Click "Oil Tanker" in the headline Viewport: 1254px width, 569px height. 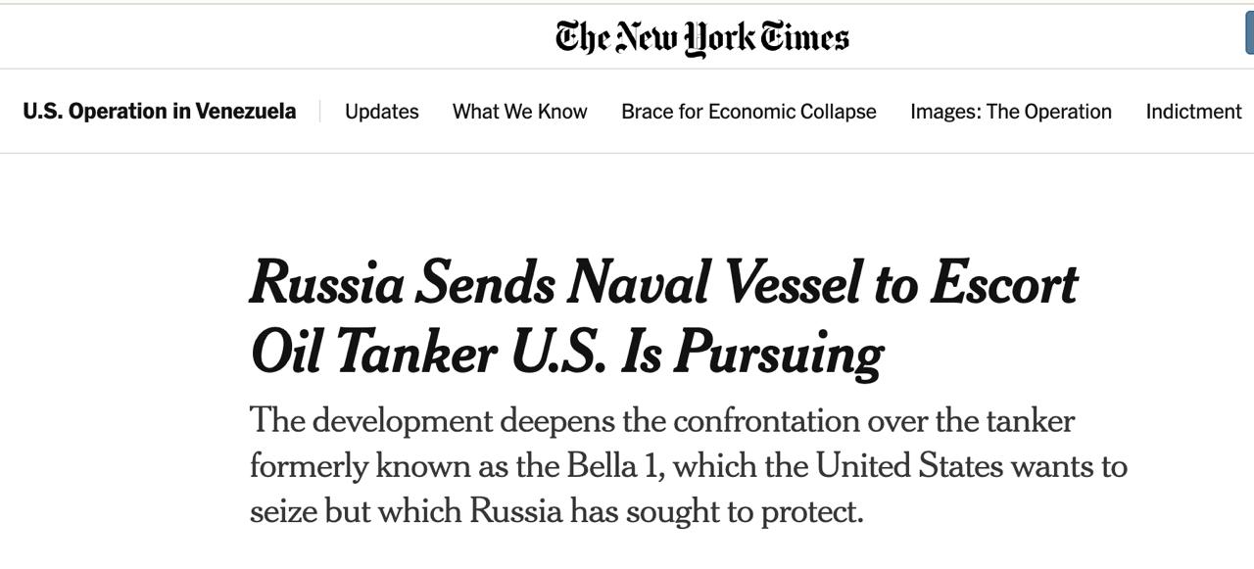click(373, 352)
